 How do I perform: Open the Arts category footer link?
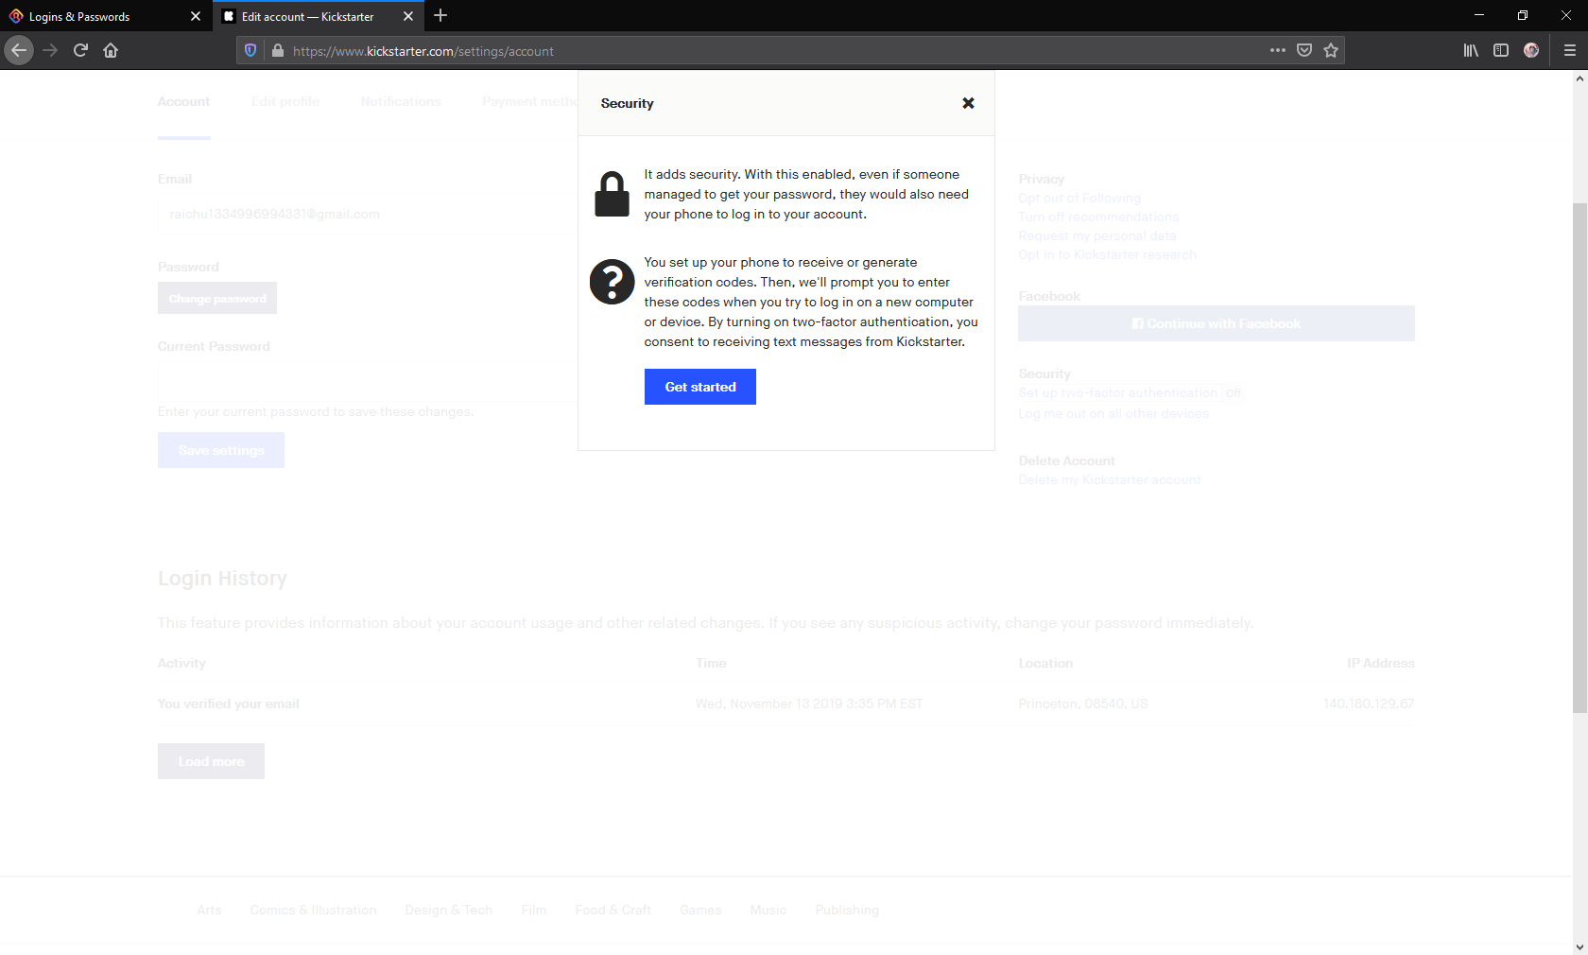[209, 910]
